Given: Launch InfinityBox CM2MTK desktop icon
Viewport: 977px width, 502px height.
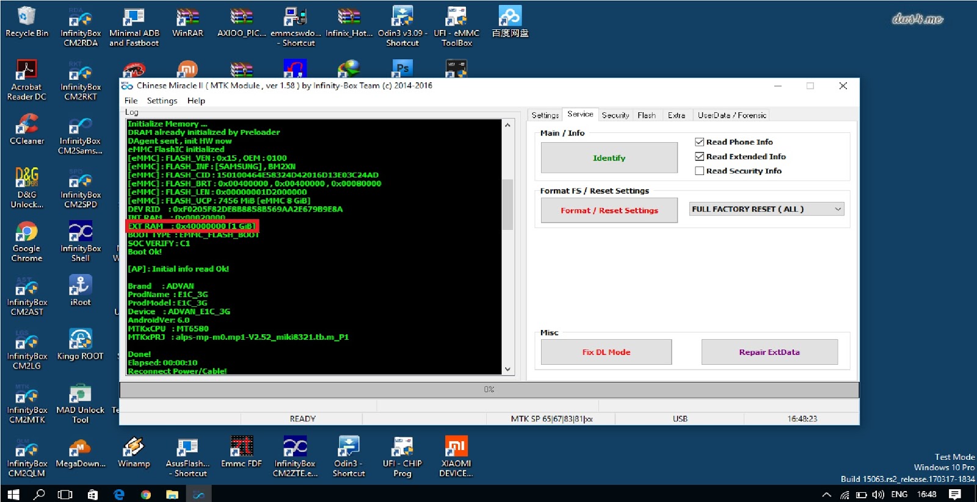Looking at the screenshot, I should 27,403.
